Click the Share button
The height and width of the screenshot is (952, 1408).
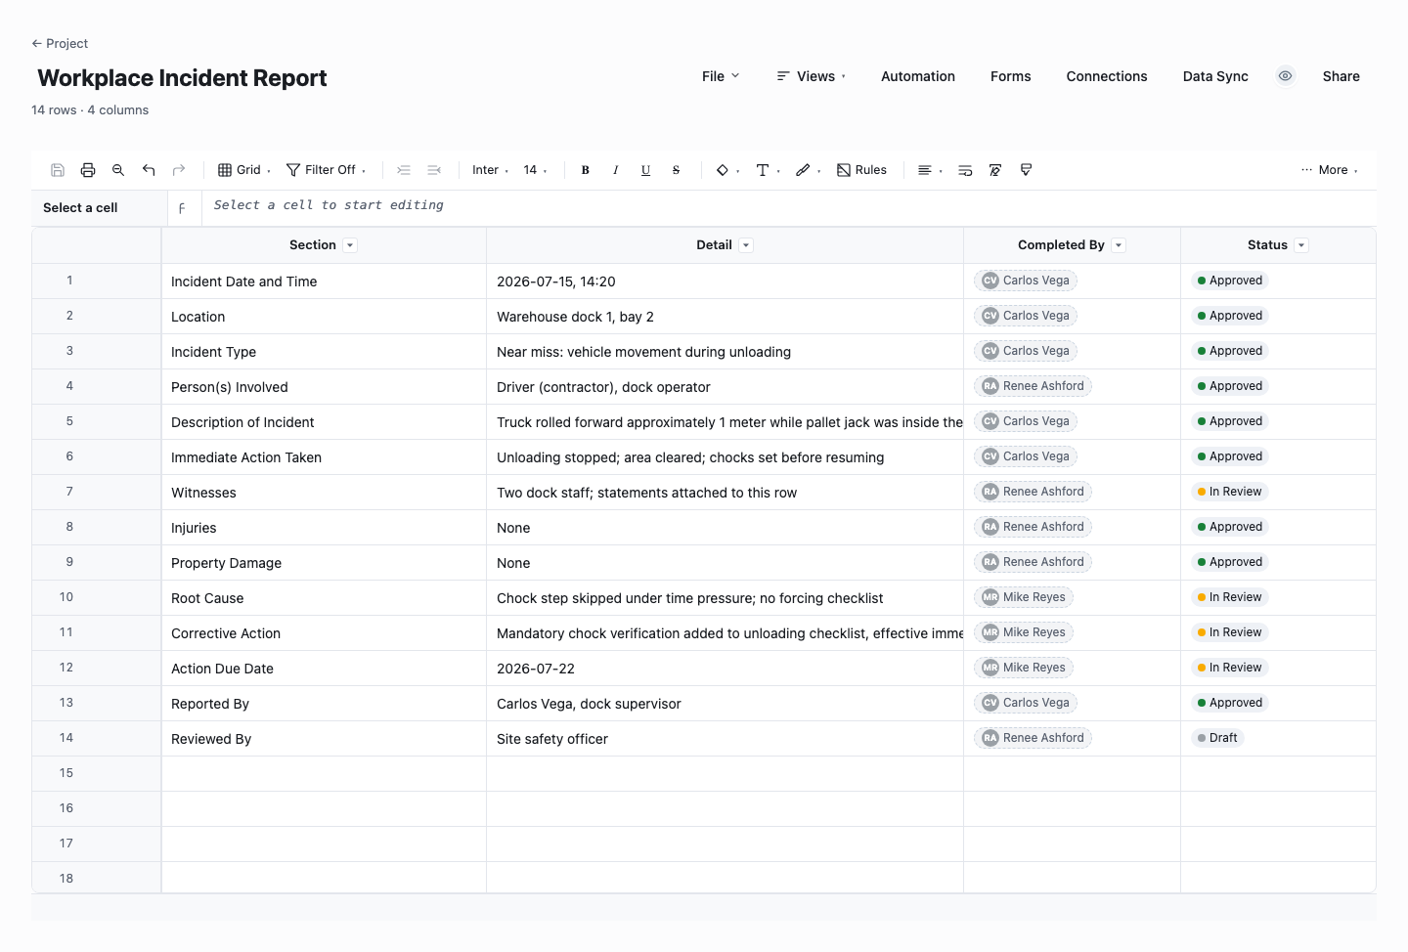pyautogui.click(x=1342, y=76)
